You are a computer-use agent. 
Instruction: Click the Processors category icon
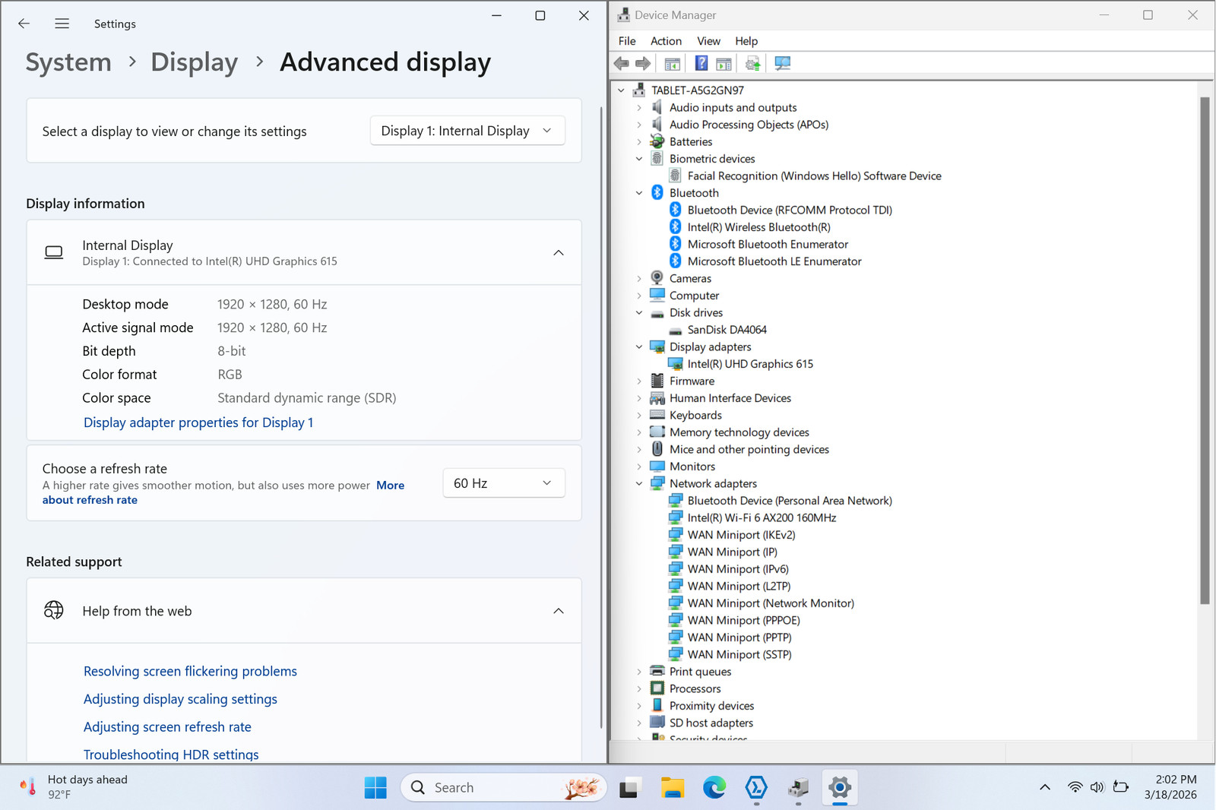[x=657, y=688]
